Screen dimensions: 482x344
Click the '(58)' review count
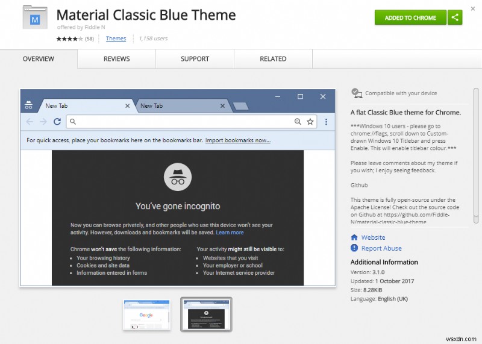(x=89, y=39)
